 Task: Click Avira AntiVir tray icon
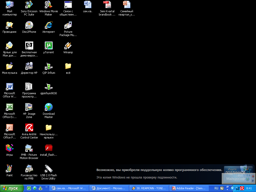pos(242,188)
